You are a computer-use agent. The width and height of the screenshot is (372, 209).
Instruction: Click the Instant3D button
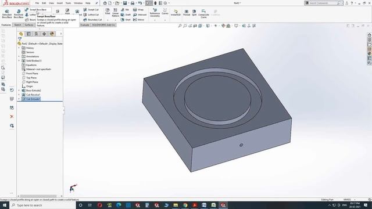[x=176, y=13]
